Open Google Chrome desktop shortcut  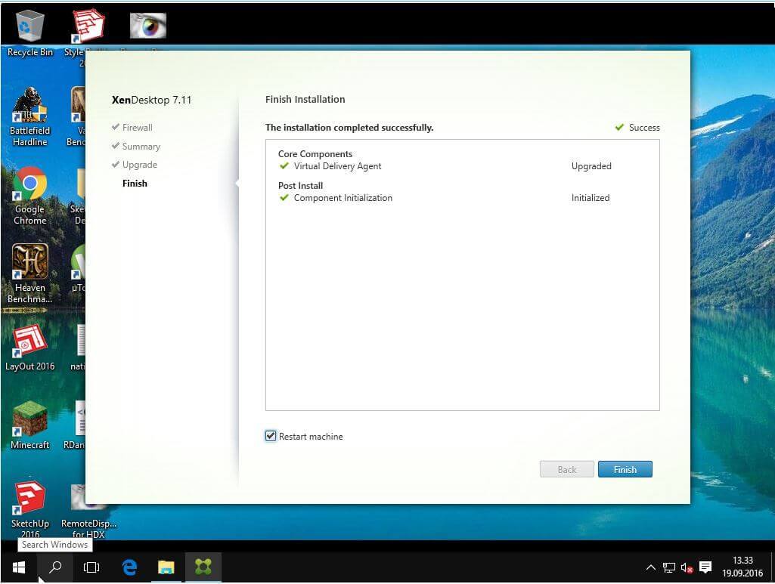(x=29, y=196)
